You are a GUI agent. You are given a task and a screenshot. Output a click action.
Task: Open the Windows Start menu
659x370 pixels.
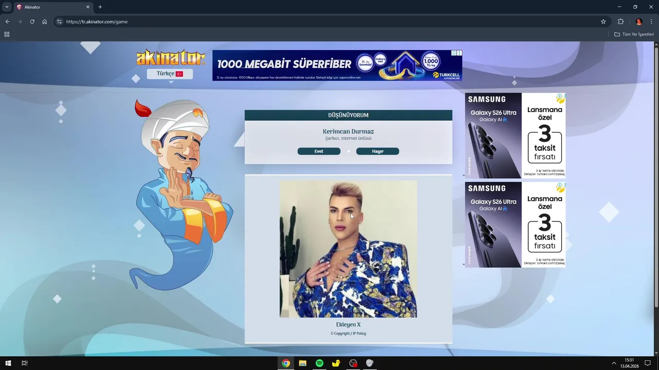point(8,363)
